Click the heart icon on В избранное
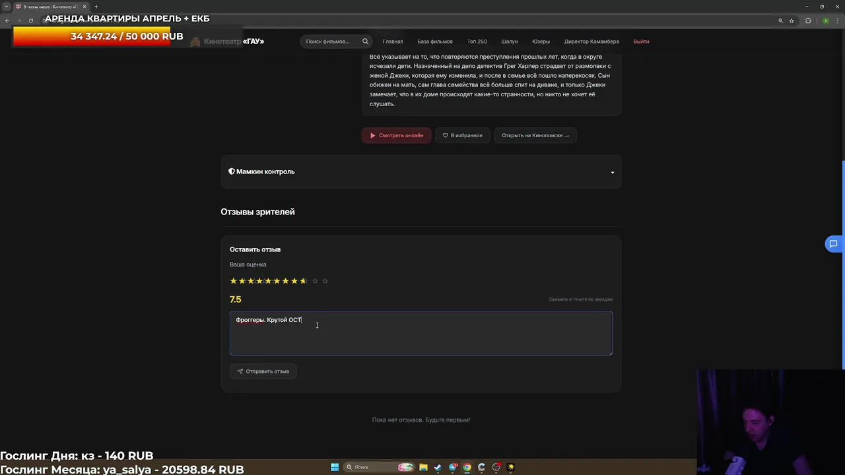The width and height of the screenshot is (845, 475). (445, 135)
